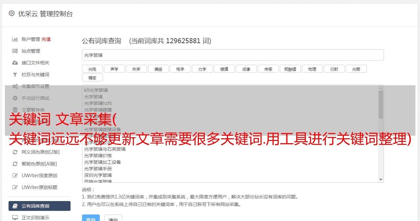Open 账户管理 in the sidebar

(31, 39)
